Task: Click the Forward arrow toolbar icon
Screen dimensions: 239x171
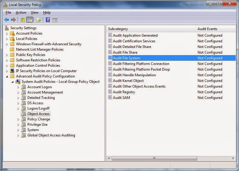Action: (x=13, y=20)
